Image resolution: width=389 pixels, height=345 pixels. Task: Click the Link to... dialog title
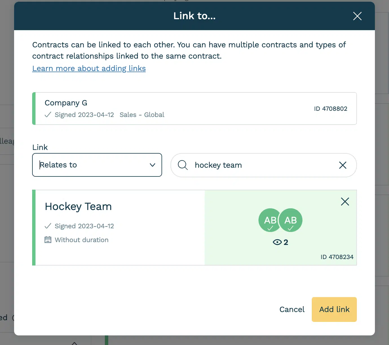[194, 16]
